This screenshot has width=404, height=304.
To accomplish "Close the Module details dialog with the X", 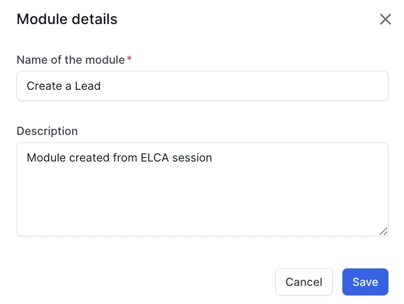I will coord(385,19).
